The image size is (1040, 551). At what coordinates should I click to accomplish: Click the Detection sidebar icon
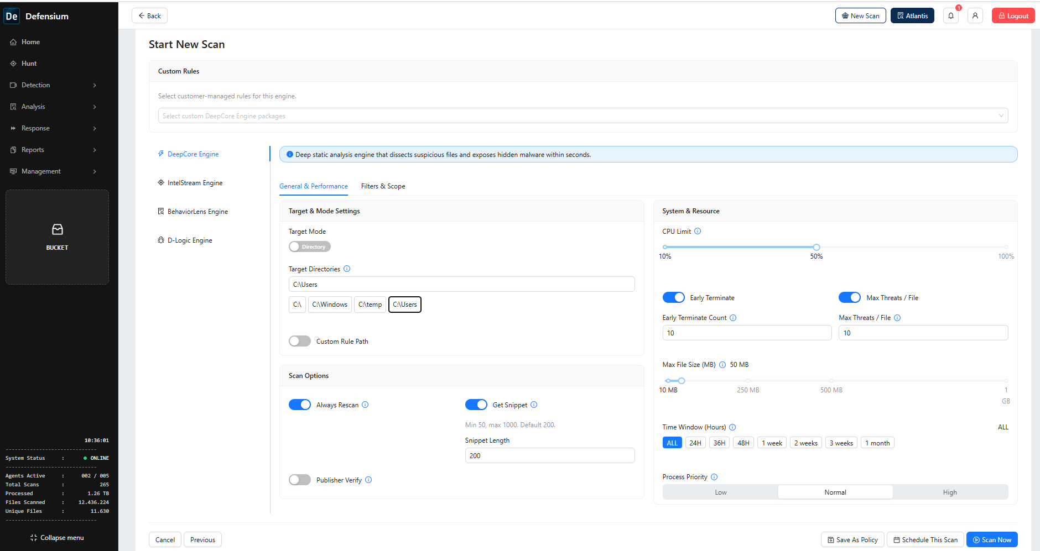[x=13, y=85]
